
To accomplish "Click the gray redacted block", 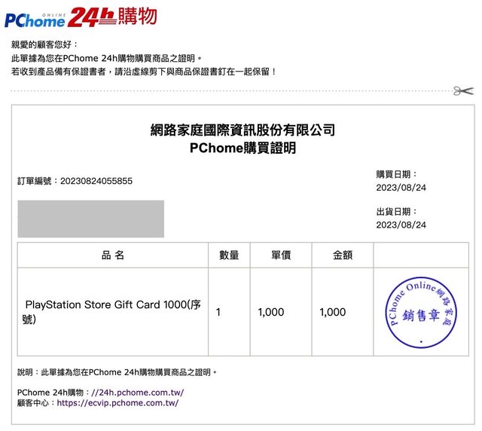I will pos(90,219).
